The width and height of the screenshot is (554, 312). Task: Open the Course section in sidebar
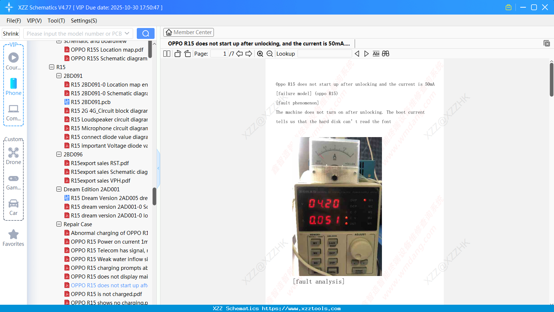(x=13, y=61)
